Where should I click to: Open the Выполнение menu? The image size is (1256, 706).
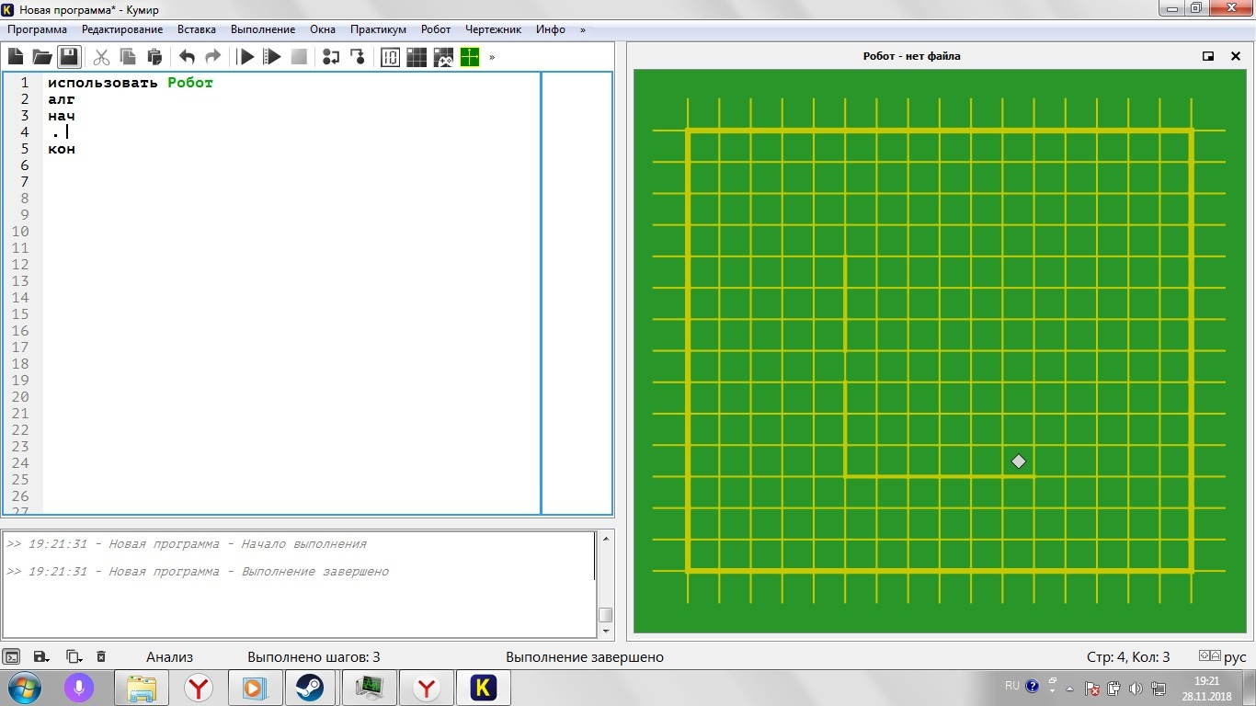(263, 29)
